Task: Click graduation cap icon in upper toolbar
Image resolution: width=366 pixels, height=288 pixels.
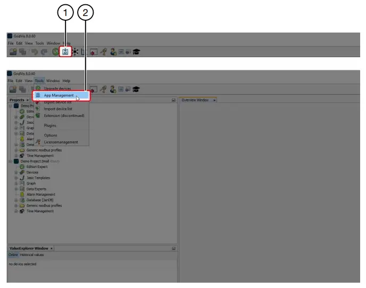Action: pyautogui.click(x=136, y=52)
